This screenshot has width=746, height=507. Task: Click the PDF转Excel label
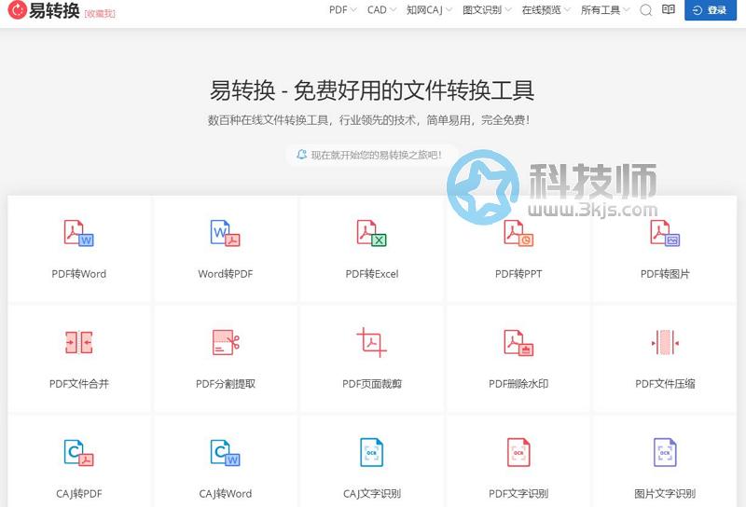pyautogui.click(x=372, y=274)
